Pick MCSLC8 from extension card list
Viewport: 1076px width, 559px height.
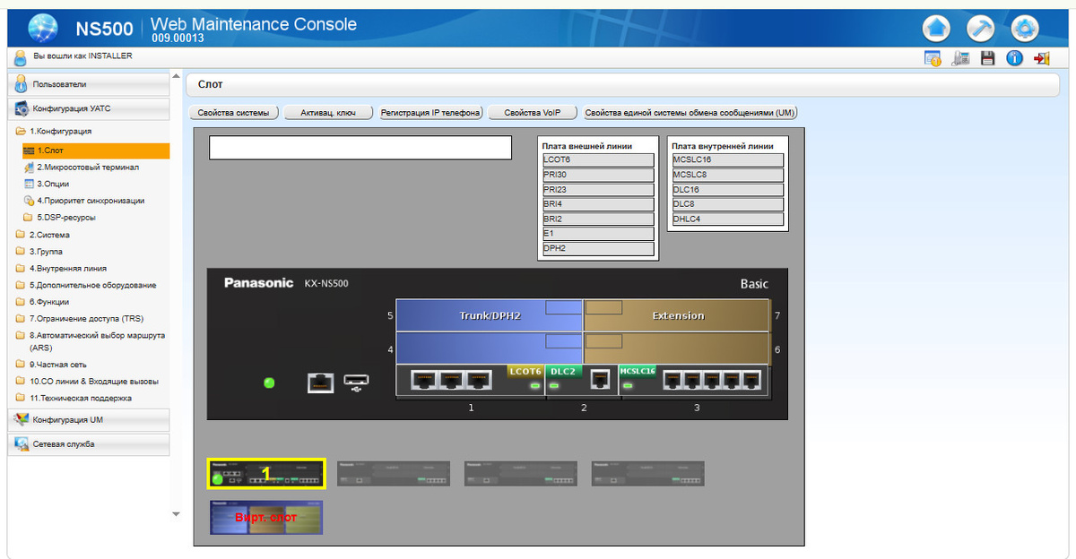(x=728, y=175)
